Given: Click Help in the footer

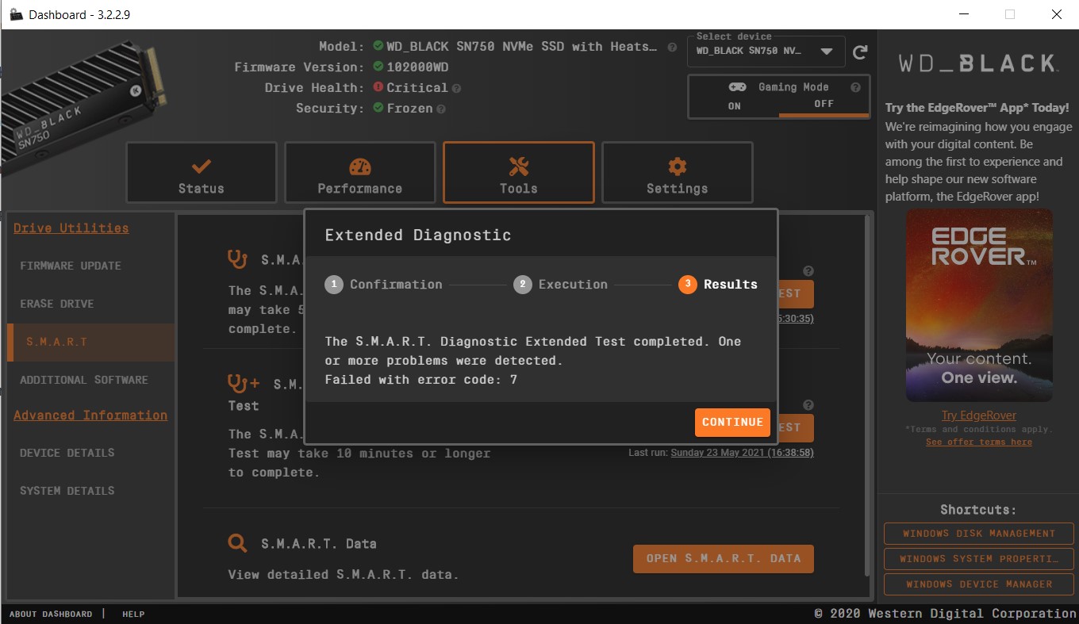Looking at the screenshot, I should coord(133,614).
